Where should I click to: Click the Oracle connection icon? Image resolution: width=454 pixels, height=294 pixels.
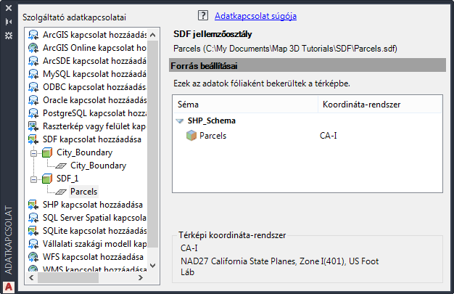pos(33,100)
